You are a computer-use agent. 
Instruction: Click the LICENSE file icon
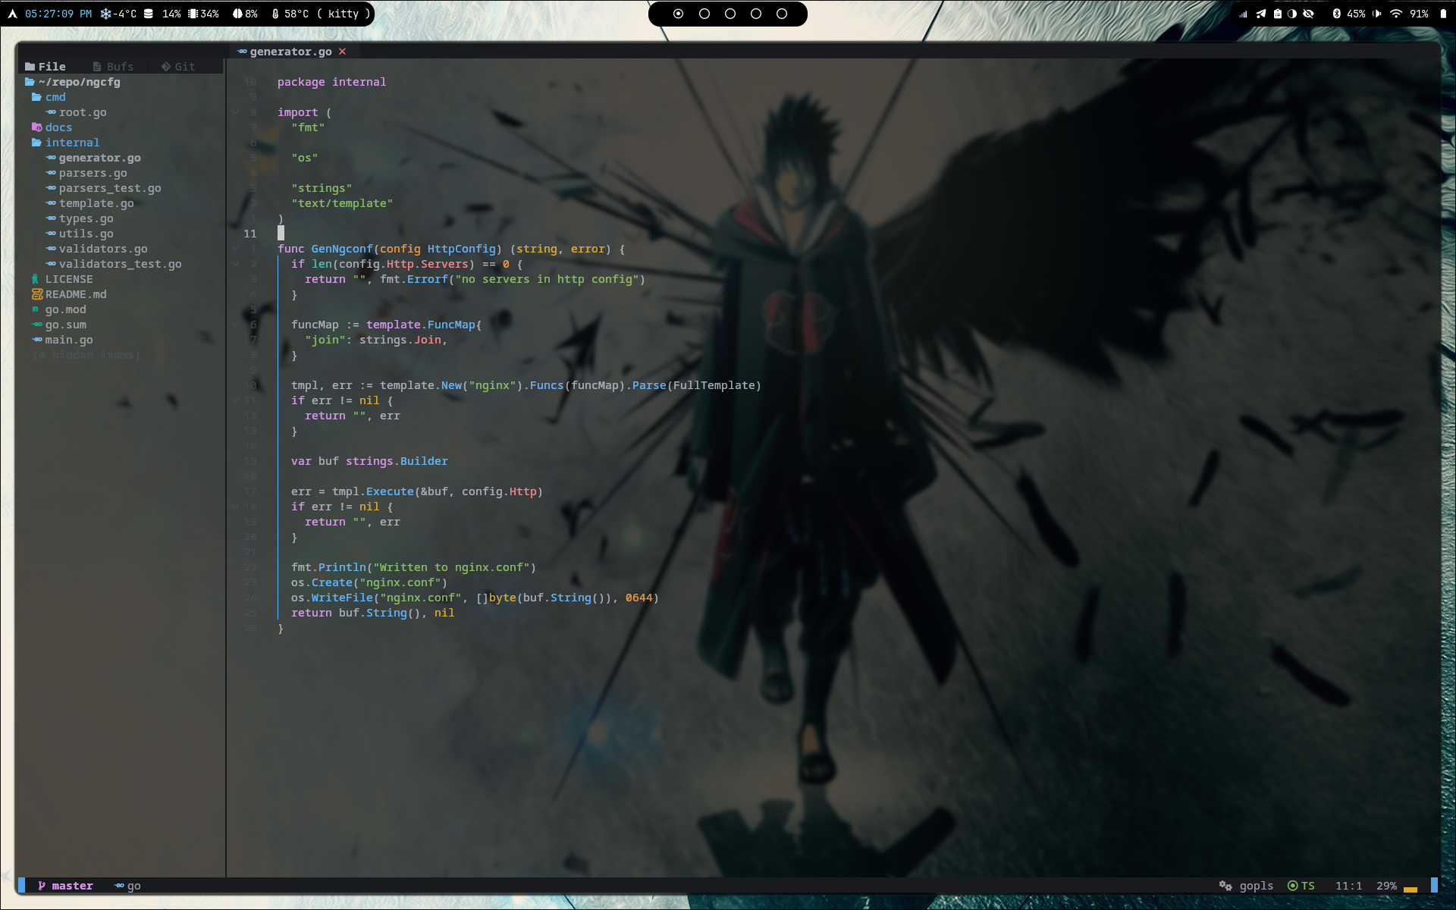point(35,279)
